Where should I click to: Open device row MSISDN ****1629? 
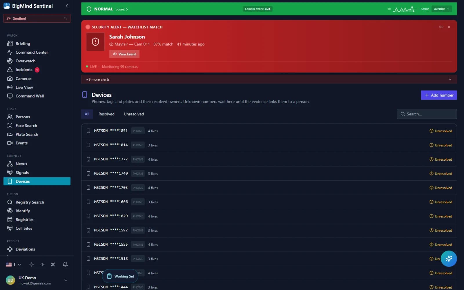(x=269, y=216)
